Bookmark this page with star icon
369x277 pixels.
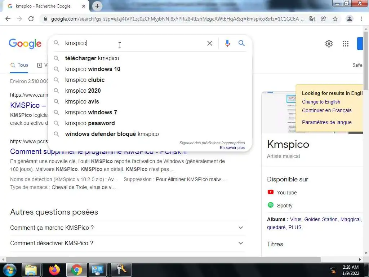[335, 19]
